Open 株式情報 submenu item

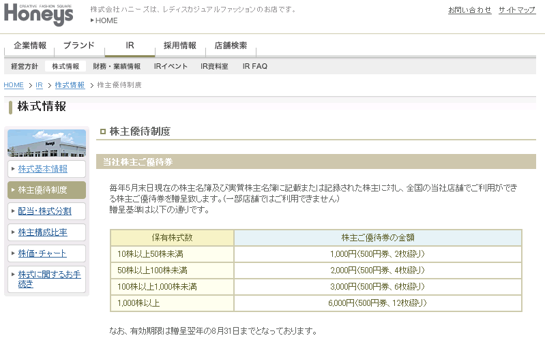(65, 66)
